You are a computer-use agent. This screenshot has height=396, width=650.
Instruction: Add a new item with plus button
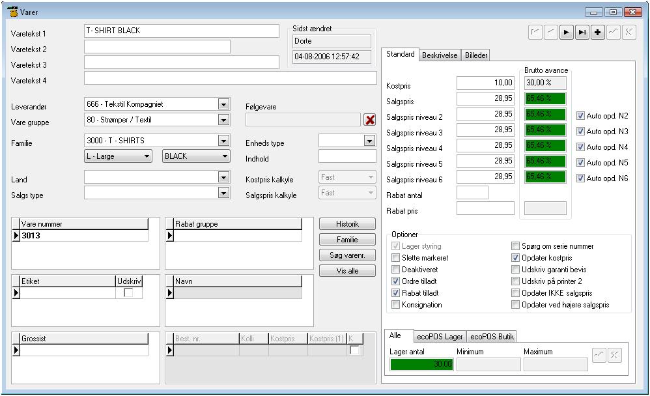click(598, 33)
